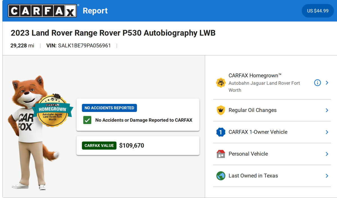The image size is (337, 198).
Task: Click the US $44.99 price button
Action: (x=318, y=11)
